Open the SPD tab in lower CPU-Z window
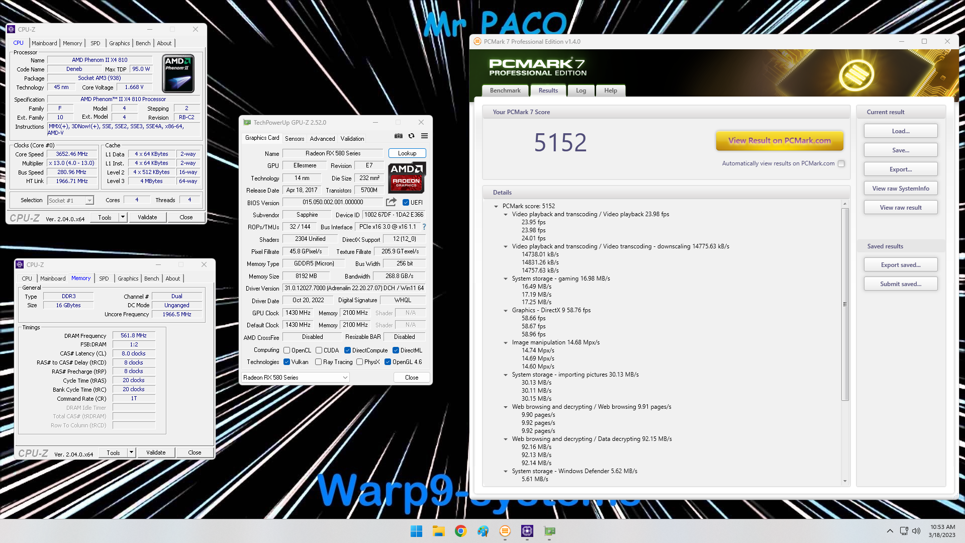This screenshot has width=965, height=543. click(x=104, y=279)
